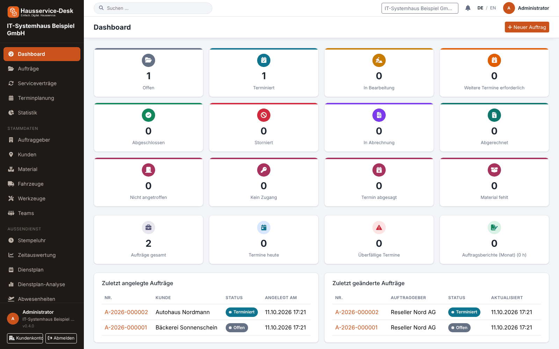Click the Material fehlt box icon
This screenshot has width=559, height=349.
tap(494, 170)
